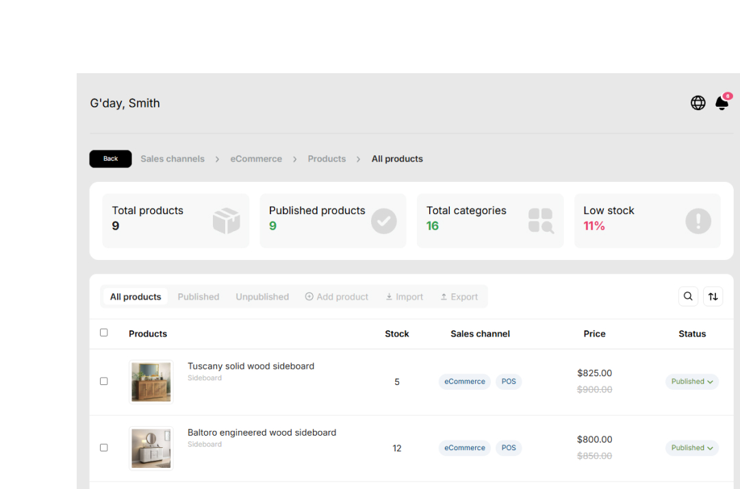The width and height of the screenshot is (740, 489).
Task: Switch to the Published tab
Action: pos(199,297)
